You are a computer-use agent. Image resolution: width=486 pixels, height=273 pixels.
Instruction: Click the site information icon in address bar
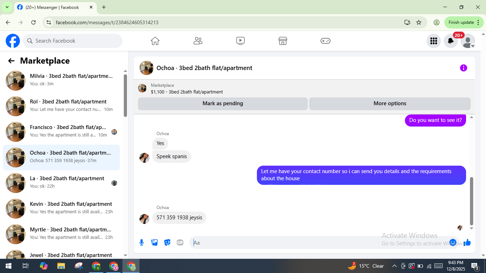point(49,22)
